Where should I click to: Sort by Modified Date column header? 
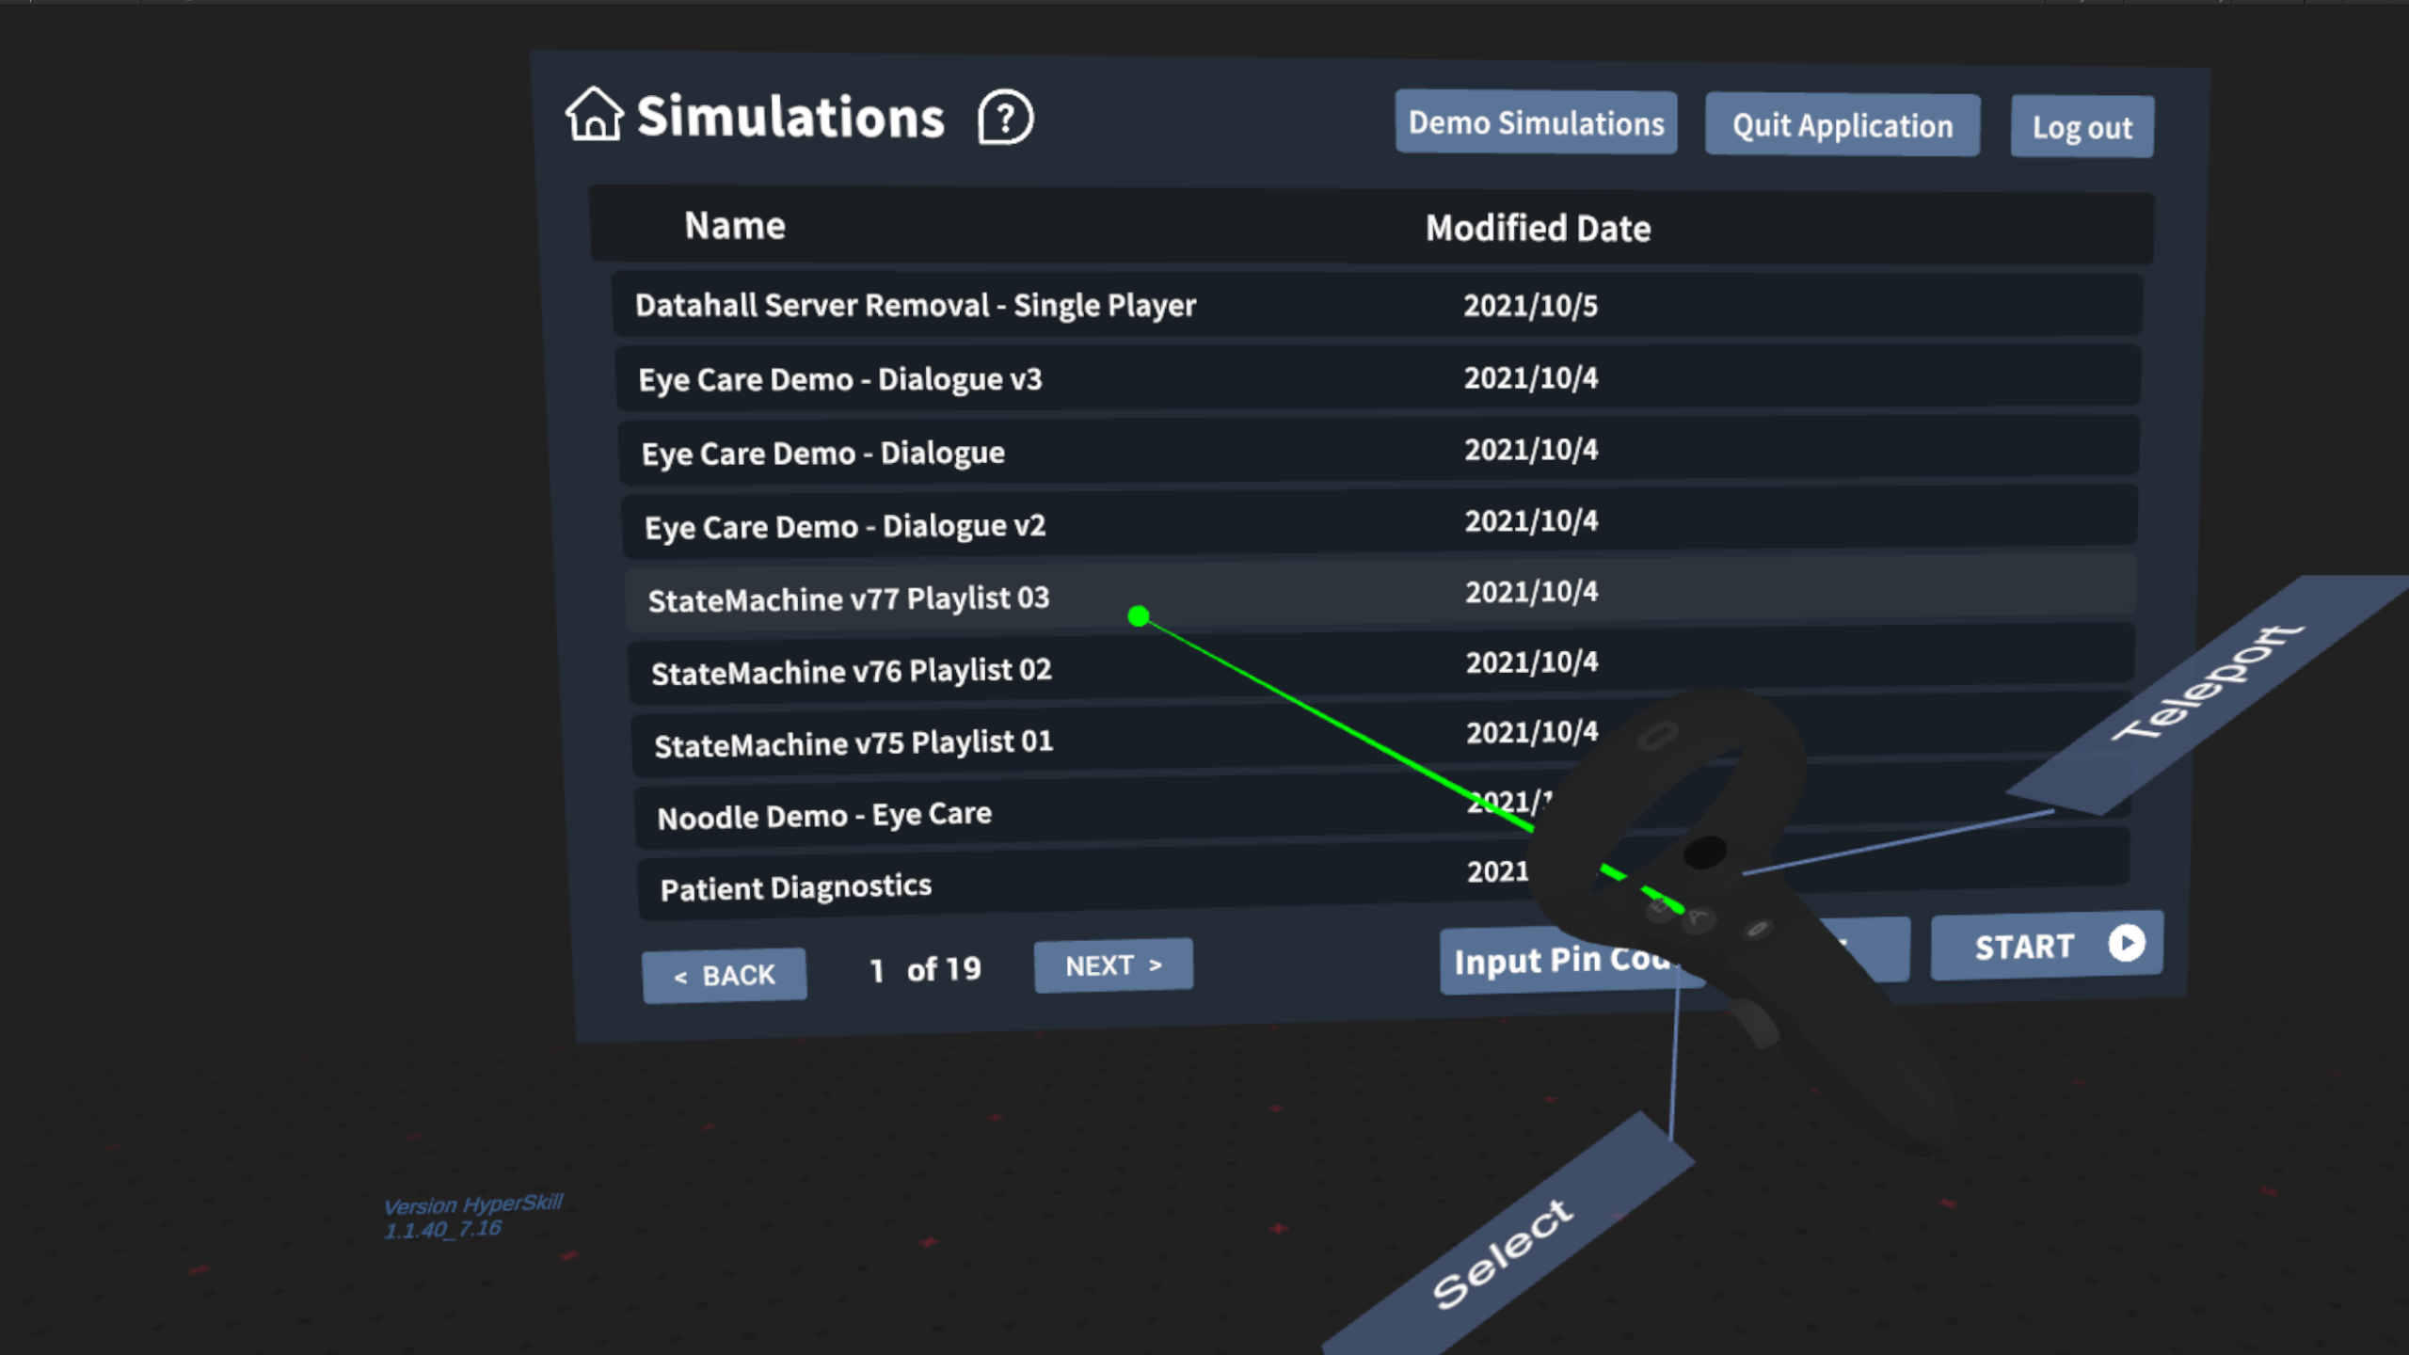click(x=1538, y=229)
